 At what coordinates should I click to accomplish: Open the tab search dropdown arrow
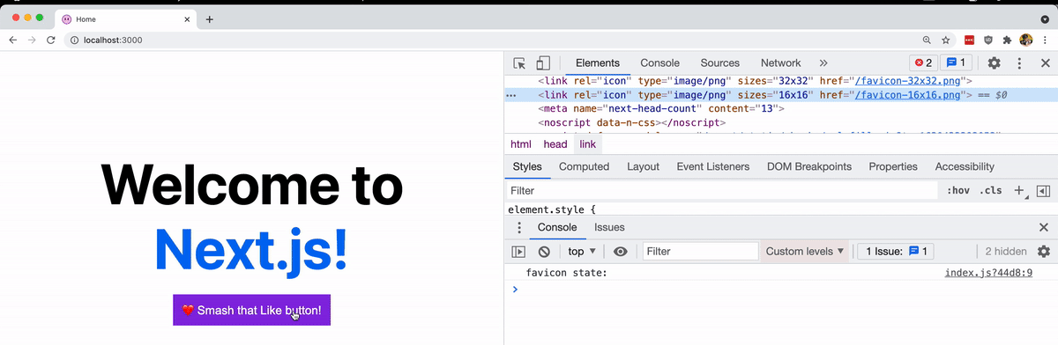(1045, 18)
